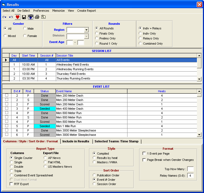Viewport: 204px width, 193px height.
Task: Select Publication Order sort option
Action: tap(94, 175)
